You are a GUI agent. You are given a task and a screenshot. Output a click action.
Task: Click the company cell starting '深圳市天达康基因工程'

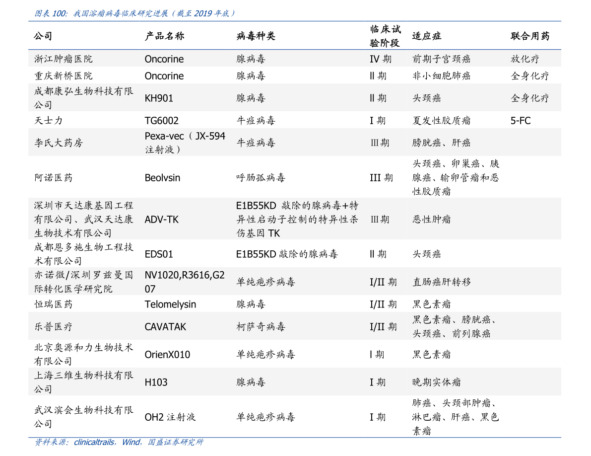pyautogui.click(x=84, y=219)
